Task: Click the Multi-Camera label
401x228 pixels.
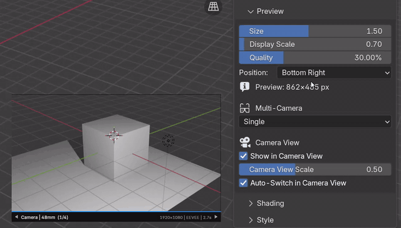Action: (x=279, y=108)
